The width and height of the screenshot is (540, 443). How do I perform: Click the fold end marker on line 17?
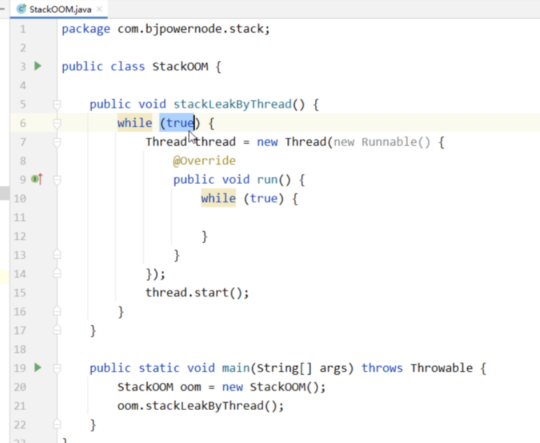[x=57, y=330]
